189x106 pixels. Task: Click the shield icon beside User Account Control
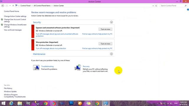[2, 19]
